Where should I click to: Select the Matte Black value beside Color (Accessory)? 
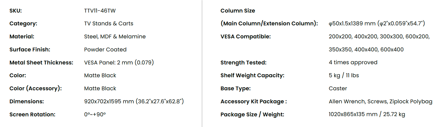coord(100,88)
